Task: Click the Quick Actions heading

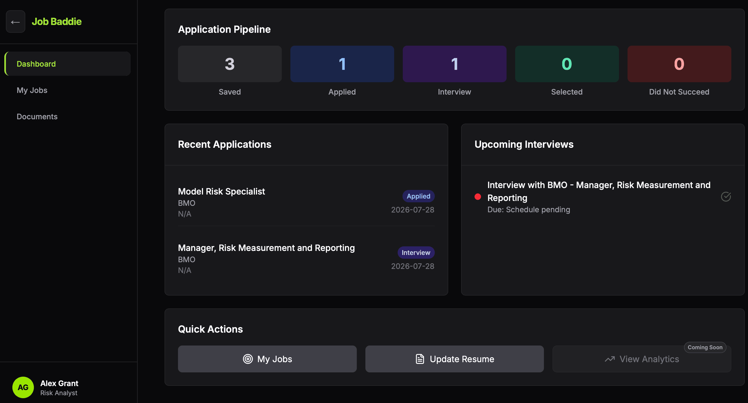Action: [210, 329]
